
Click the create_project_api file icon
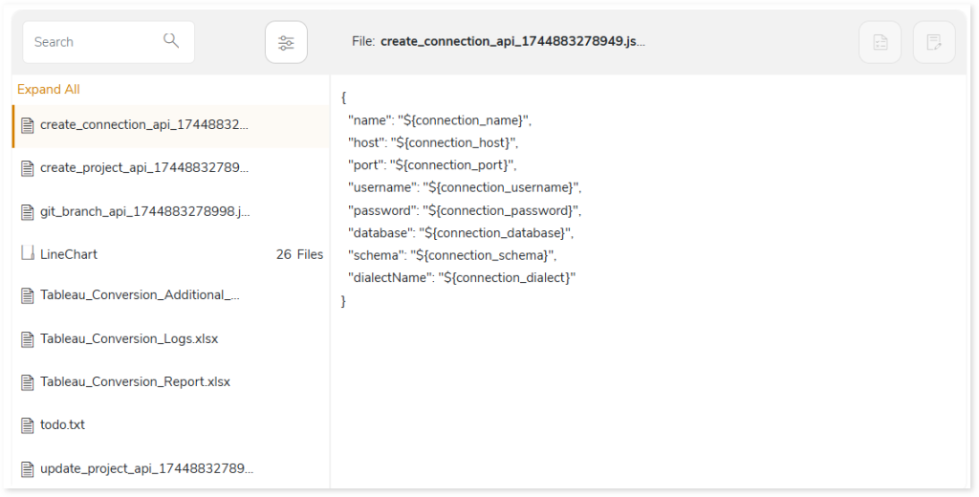coord(28,168)
